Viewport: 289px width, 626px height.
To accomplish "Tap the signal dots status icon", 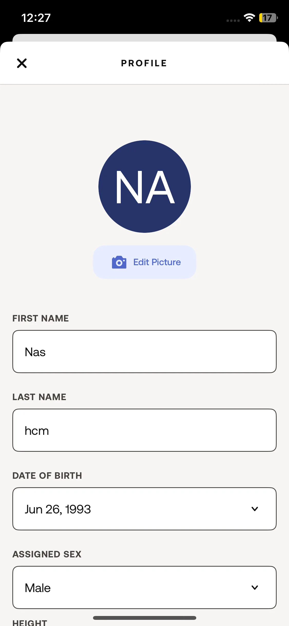I will tap(233, 21).
